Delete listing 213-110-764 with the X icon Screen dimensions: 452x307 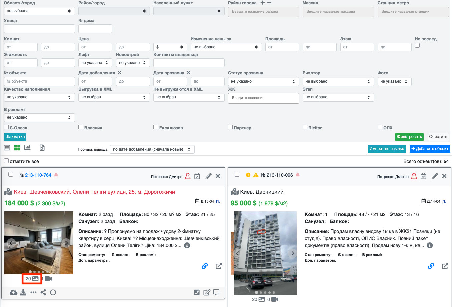point(218,176)
